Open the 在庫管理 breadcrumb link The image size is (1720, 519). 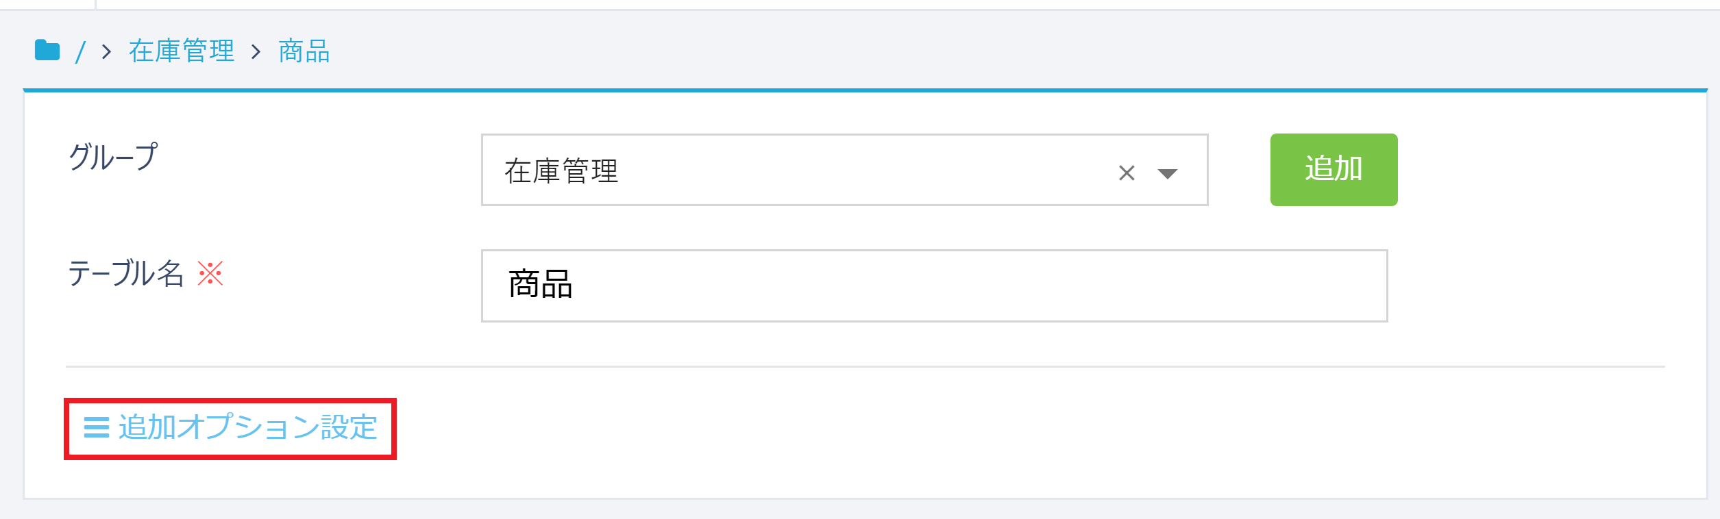182,51
